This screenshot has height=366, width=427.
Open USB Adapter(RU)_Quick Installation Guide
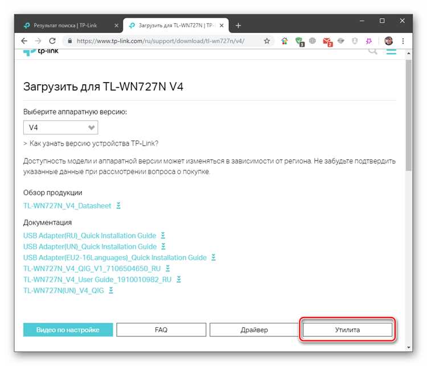[89, 235]
